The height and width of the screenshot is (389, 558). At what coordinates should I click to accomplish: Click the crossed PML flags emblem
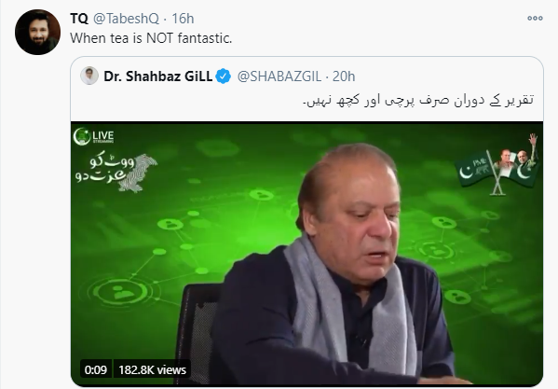tap(498, 166)
